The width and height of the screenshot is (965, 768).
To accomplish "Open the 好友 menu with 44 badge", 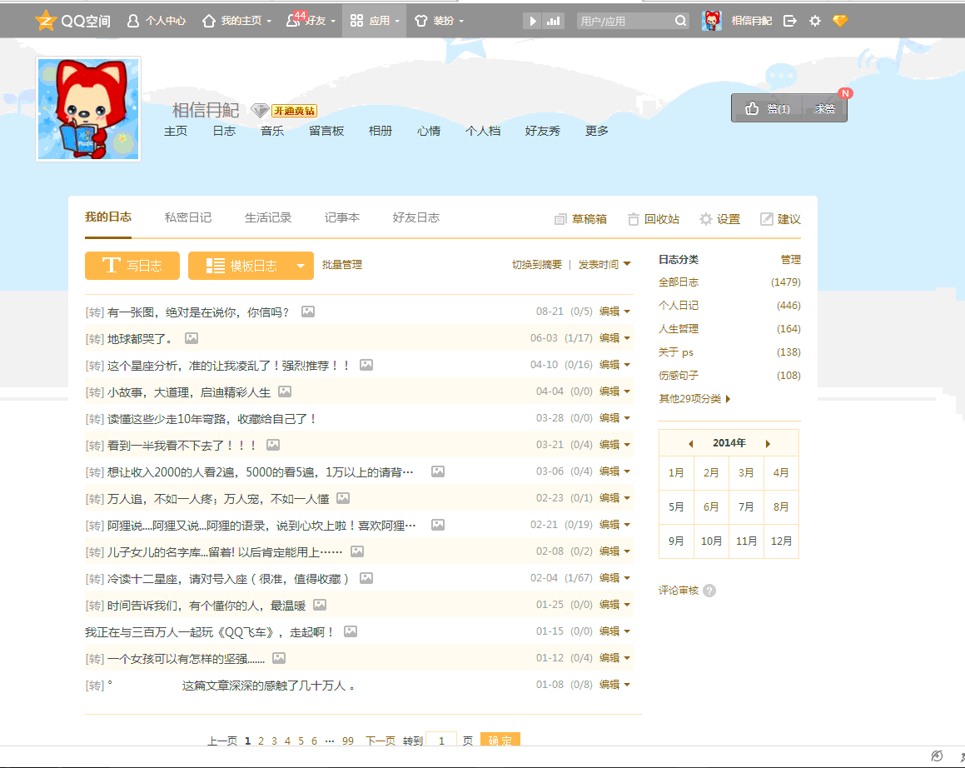I will tap(311, 21).
